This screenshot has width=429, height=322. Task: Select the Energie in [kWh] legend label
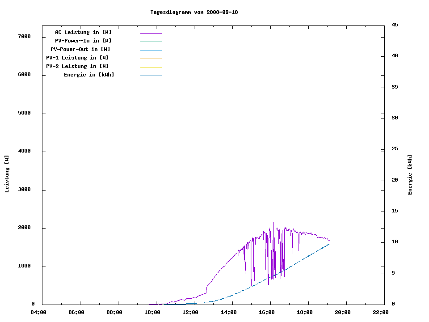[89, 75]
